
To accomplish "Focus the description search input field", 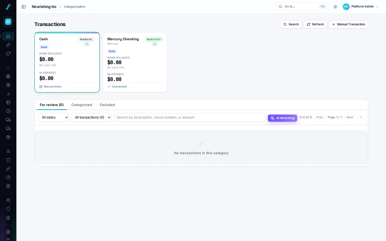I will [x=189, y=117].
